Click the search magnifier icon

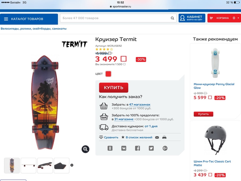172,18
